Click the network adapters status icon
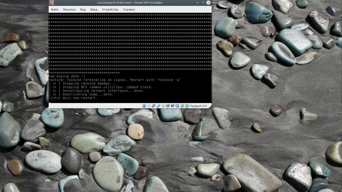This screenshot has width=342, height=192. tap(154, 106)
